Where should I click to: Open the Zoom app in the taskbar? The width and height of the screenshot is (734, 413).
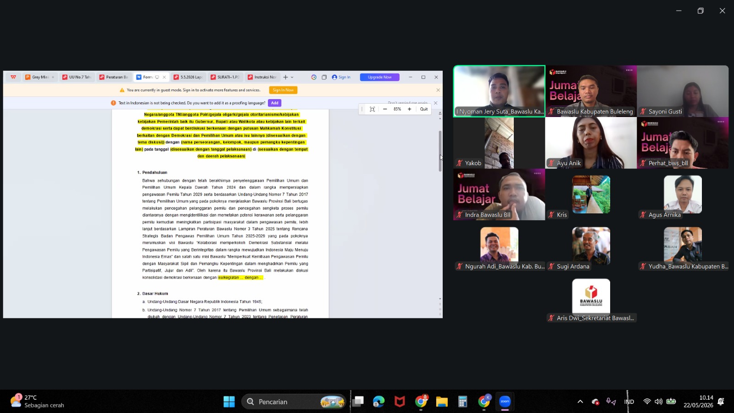click(x=505, y=402)
